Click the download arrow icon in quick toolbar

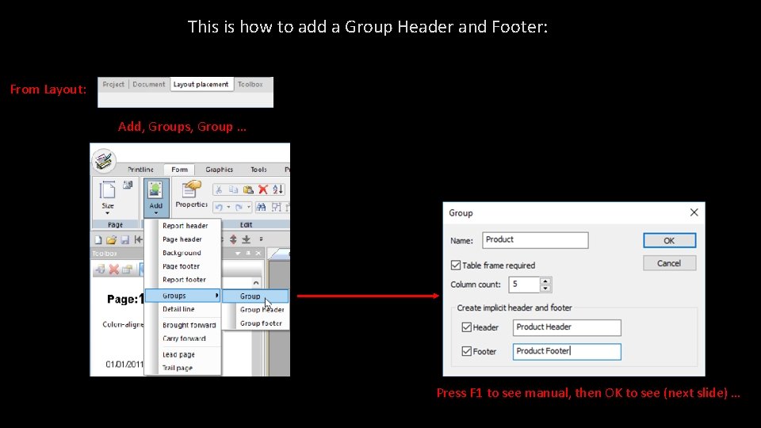[x=247, y=239]
